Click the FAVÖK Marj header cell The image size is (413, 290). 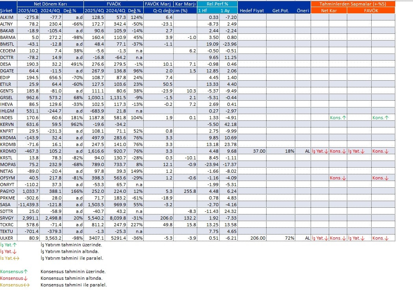(x=158, y=4)
